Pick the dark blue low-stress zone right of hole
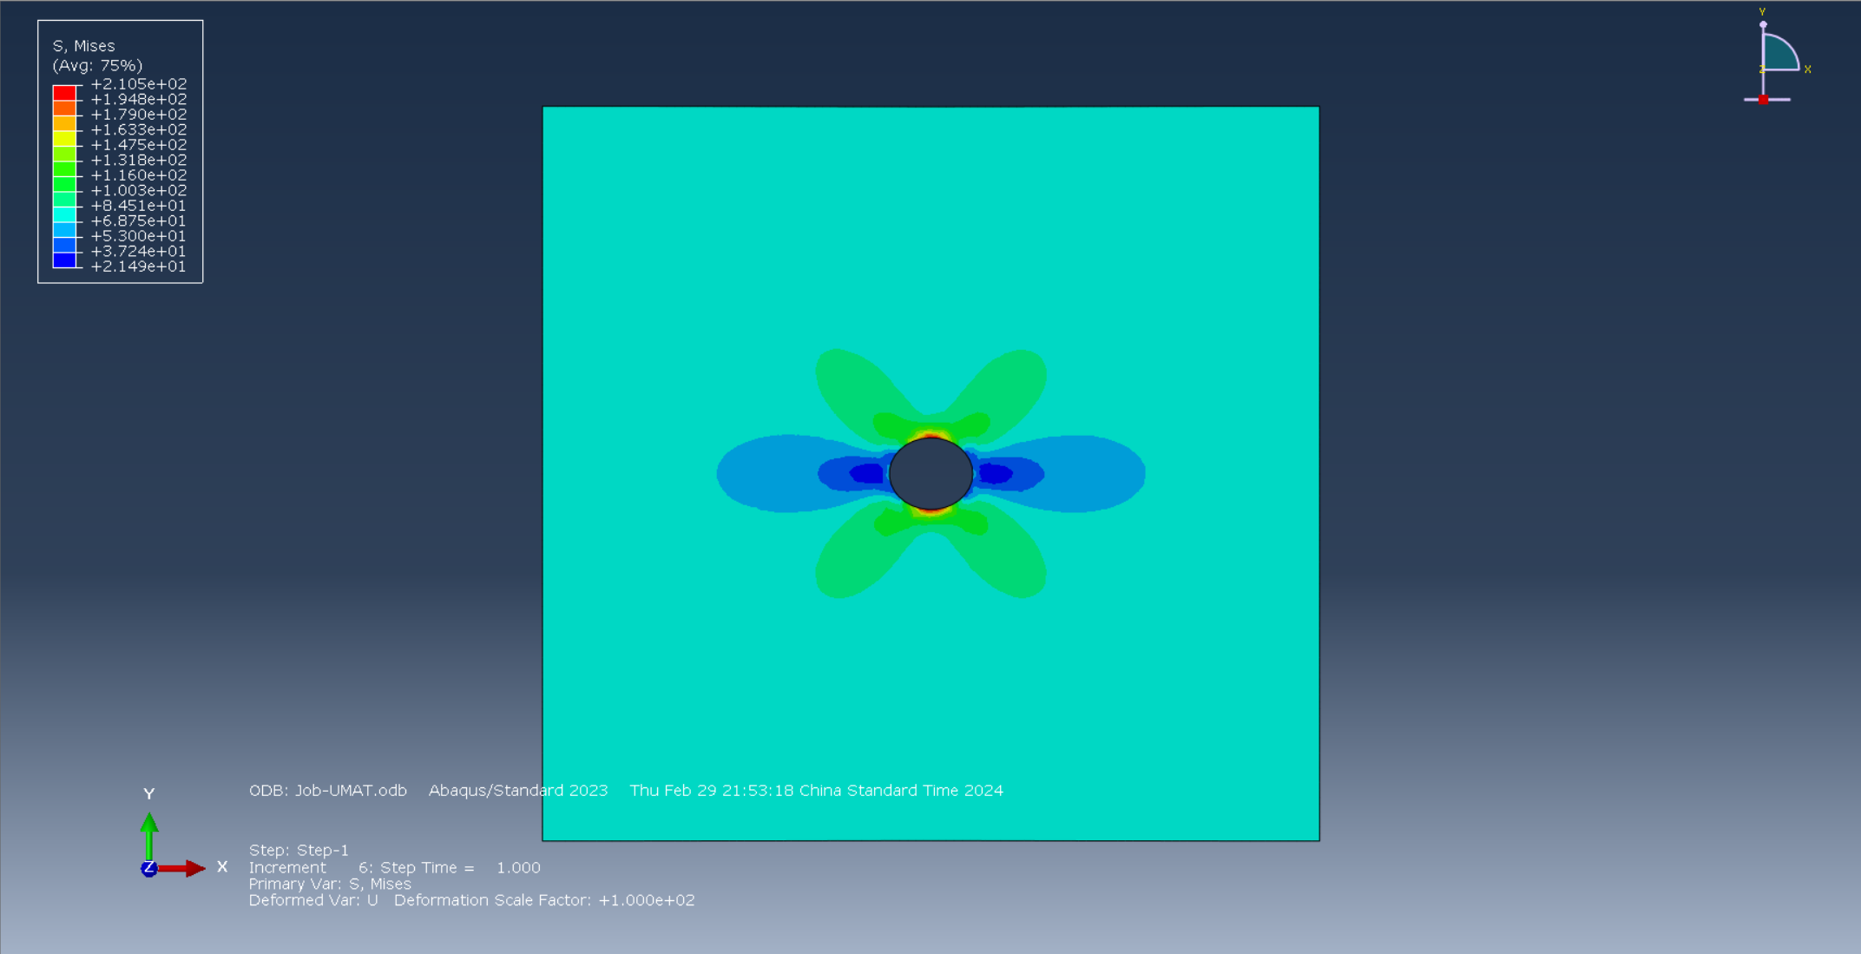The height and width of the screenshot is (954, 1861). [x=995, y=473]
